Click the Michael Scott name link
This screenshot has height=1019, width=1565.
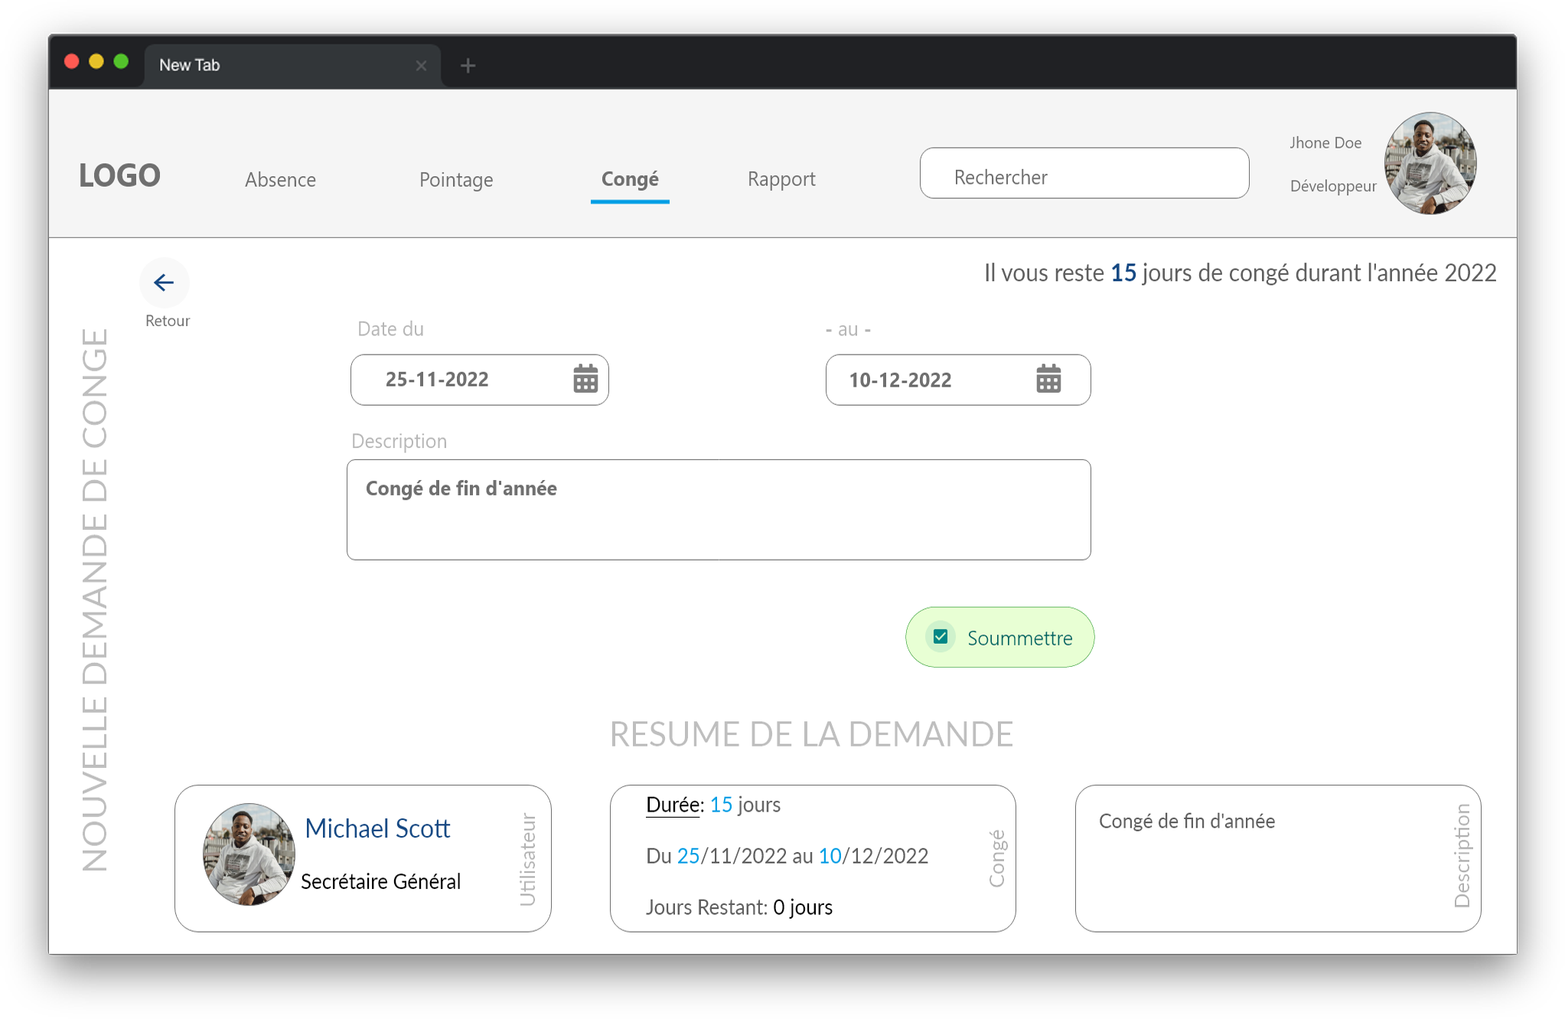pos(377,828)
